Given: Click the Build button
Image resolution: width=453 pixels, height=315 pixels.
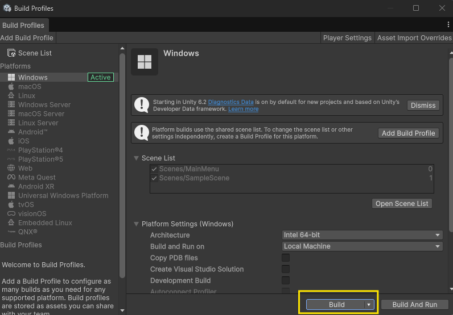Looking at the screenshot, I should 336,305.
